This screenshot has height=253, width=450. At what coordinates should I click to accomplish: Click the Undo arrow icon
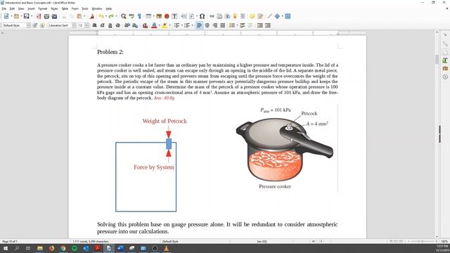[101, 16]
